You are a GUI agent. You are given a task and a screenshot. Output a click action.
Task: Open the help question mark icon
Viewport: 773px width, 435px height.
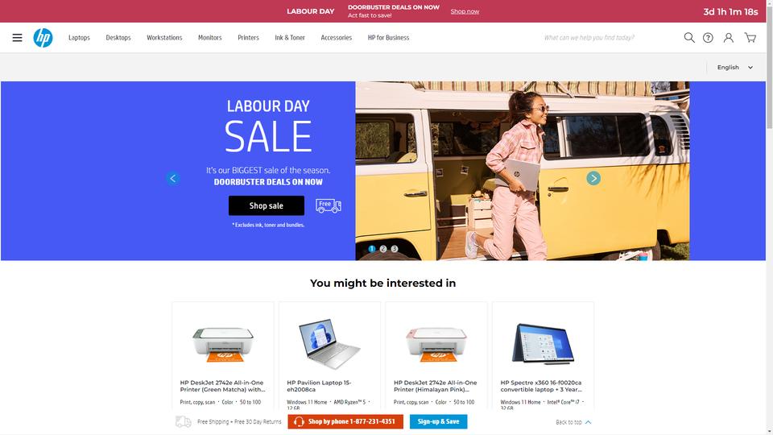coord(708,38)
